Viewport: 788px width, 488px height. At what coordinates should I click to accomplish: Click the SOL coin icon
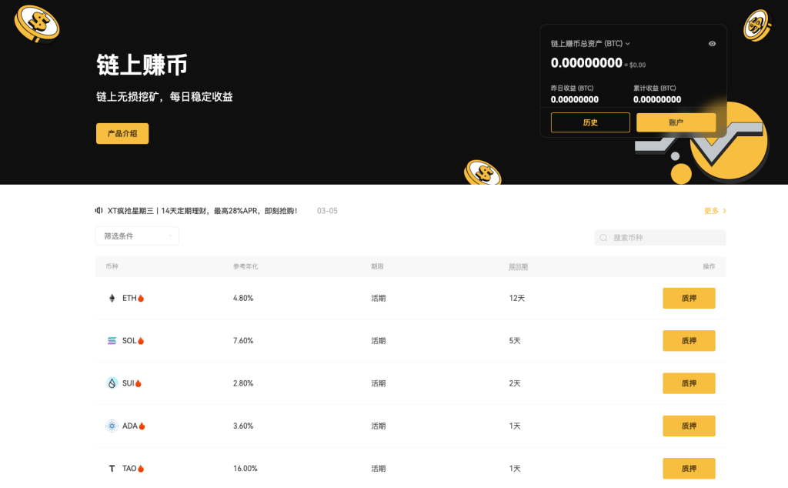(x=111, y=340)
